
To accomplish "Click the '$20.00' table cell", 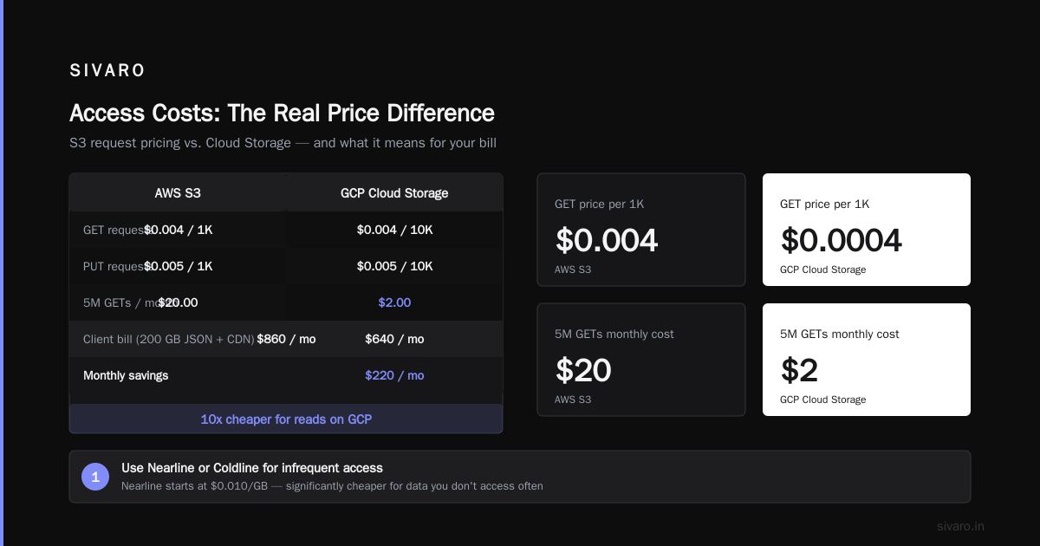I will [x=178, y=302].
